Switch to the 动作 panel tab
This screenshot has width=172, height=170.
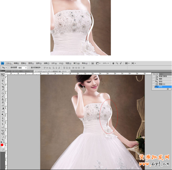click(161, 74)
